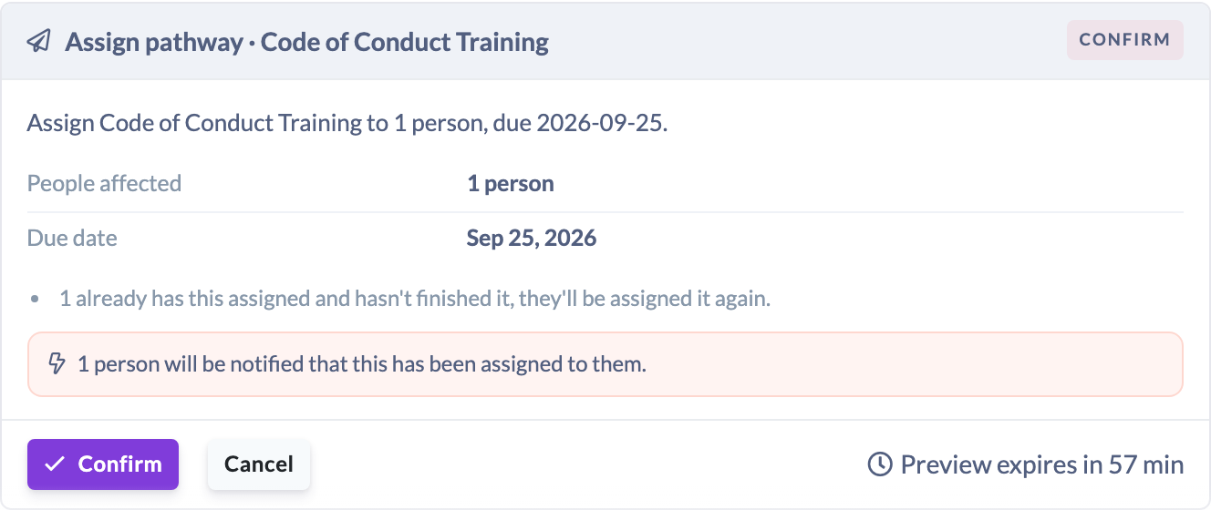1211x510 pixels.
Task: Click the CONFIRM badge in header
Action: pos(1125,40)
